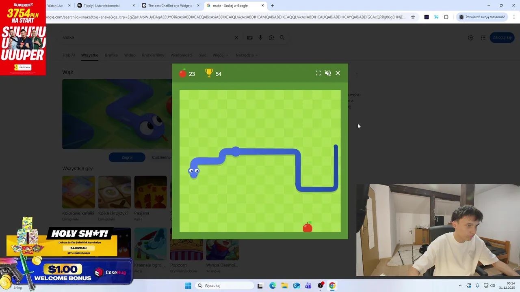The image size is (520, 292).
Task: Click the trophy high score icon
Action: [x=209, y=73]
